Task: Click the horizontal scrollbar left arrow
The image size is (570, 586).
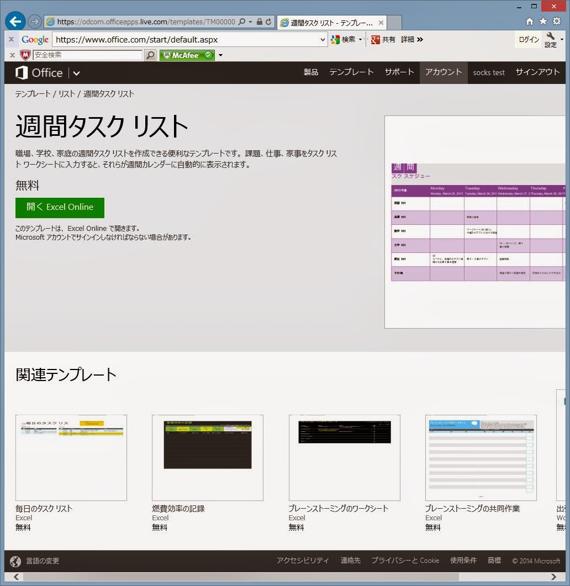Action: coord(16,577)
